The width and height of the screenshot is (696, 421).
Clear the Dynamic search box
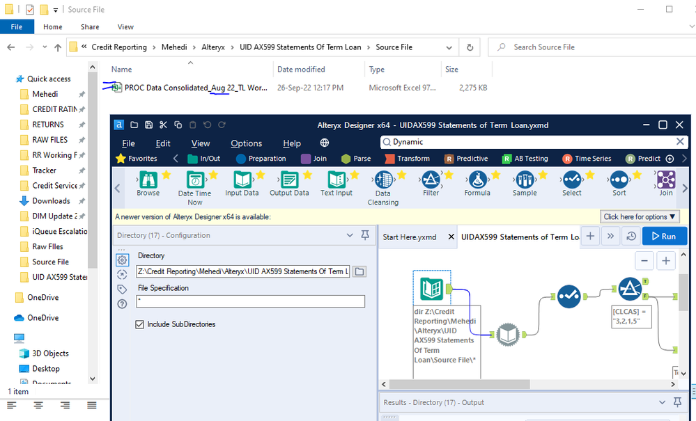(680, 141)
